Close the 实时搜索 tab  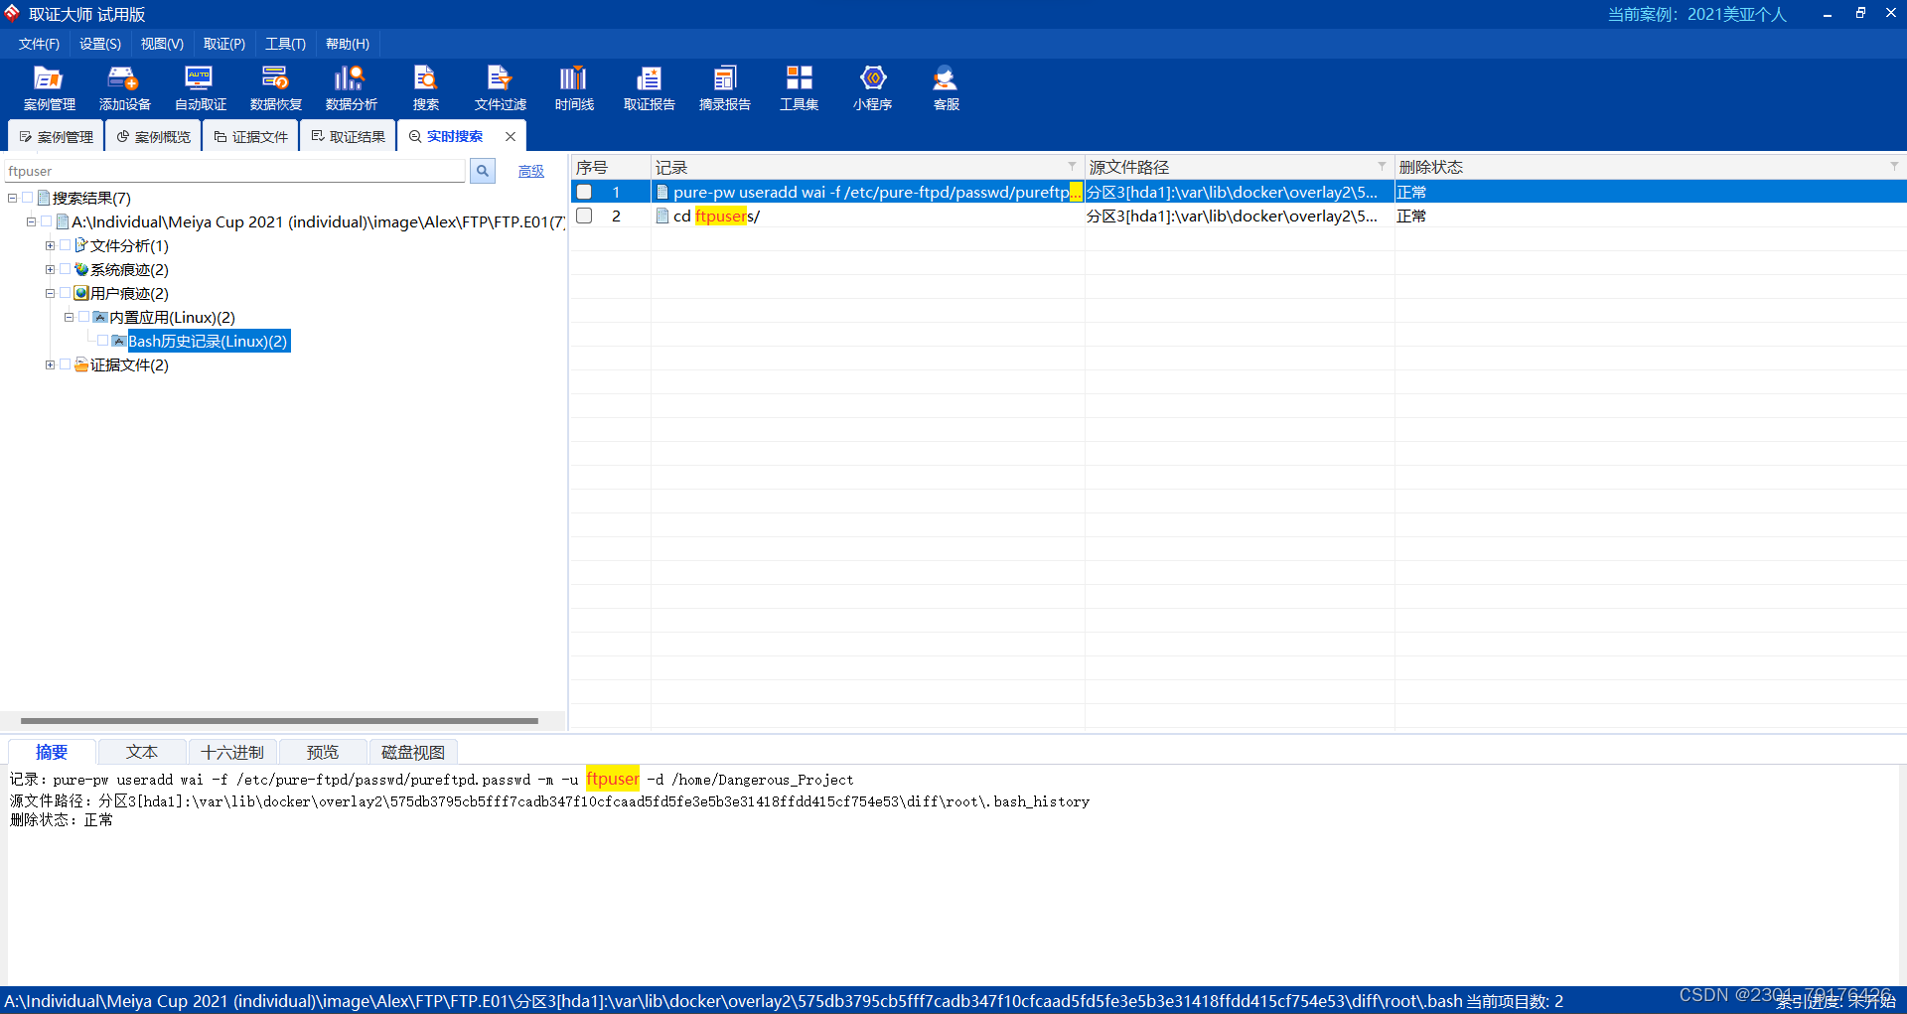511,136
